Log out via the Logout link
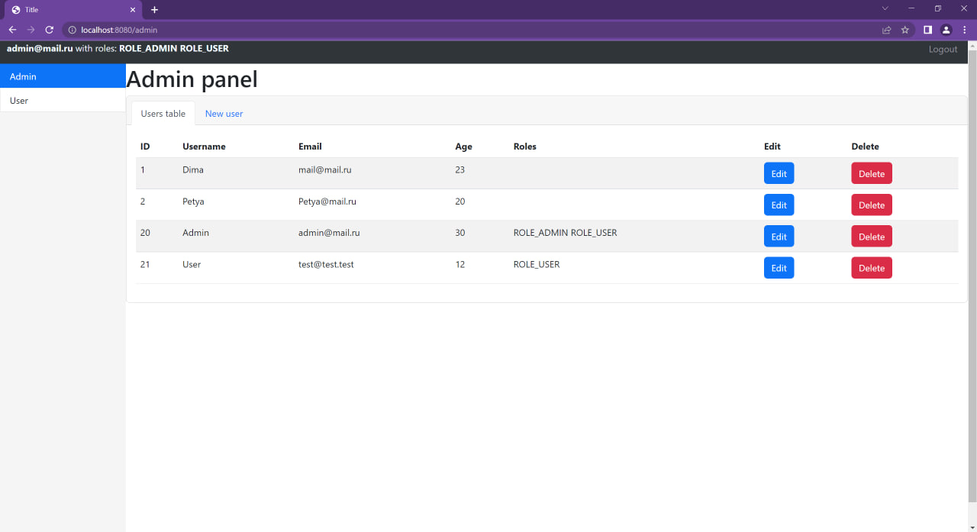This screenshot has height=532, width=977. pos(943,49)
